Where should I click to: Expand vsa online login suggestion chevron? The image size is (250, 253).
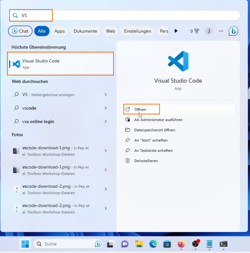tap(106, 121)
